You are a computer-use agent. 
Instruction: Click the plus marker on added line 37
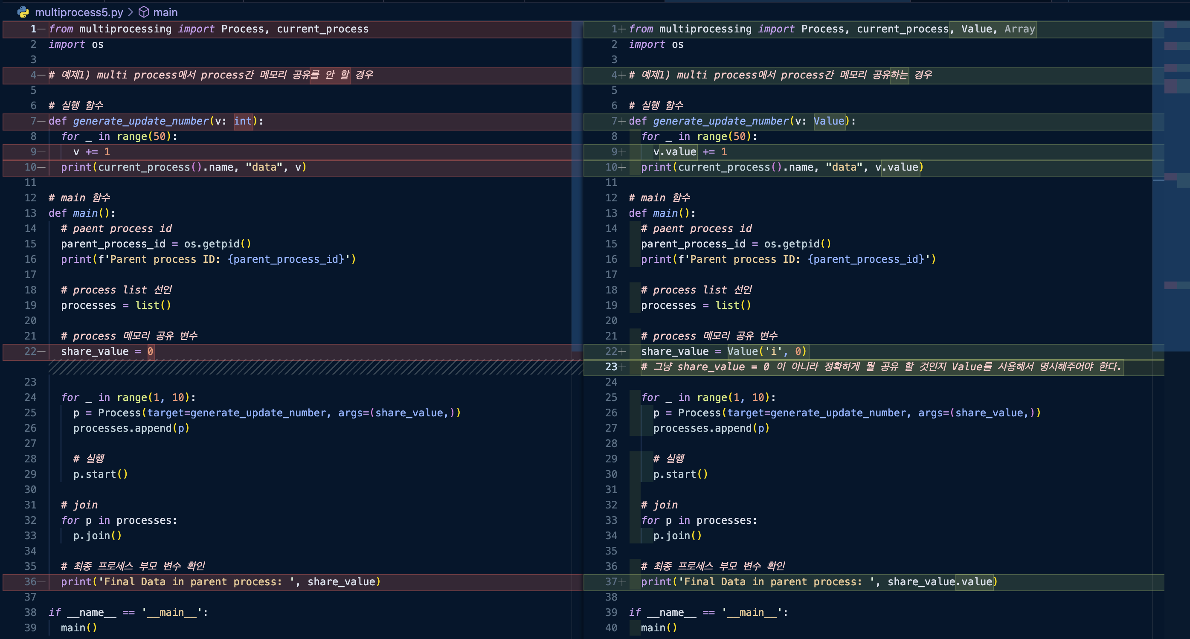(622, 582)
